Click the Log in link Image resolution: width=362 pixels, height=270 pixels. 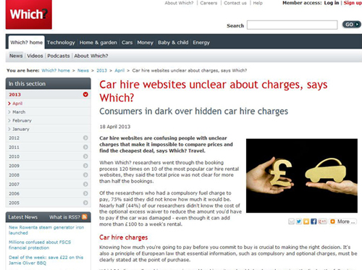(332, 3)
